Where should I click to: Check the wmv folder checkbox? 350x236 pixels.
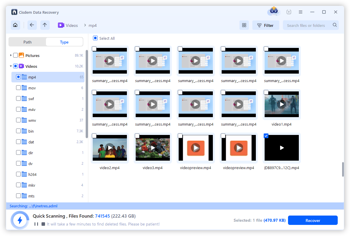(x=18, y=120)
